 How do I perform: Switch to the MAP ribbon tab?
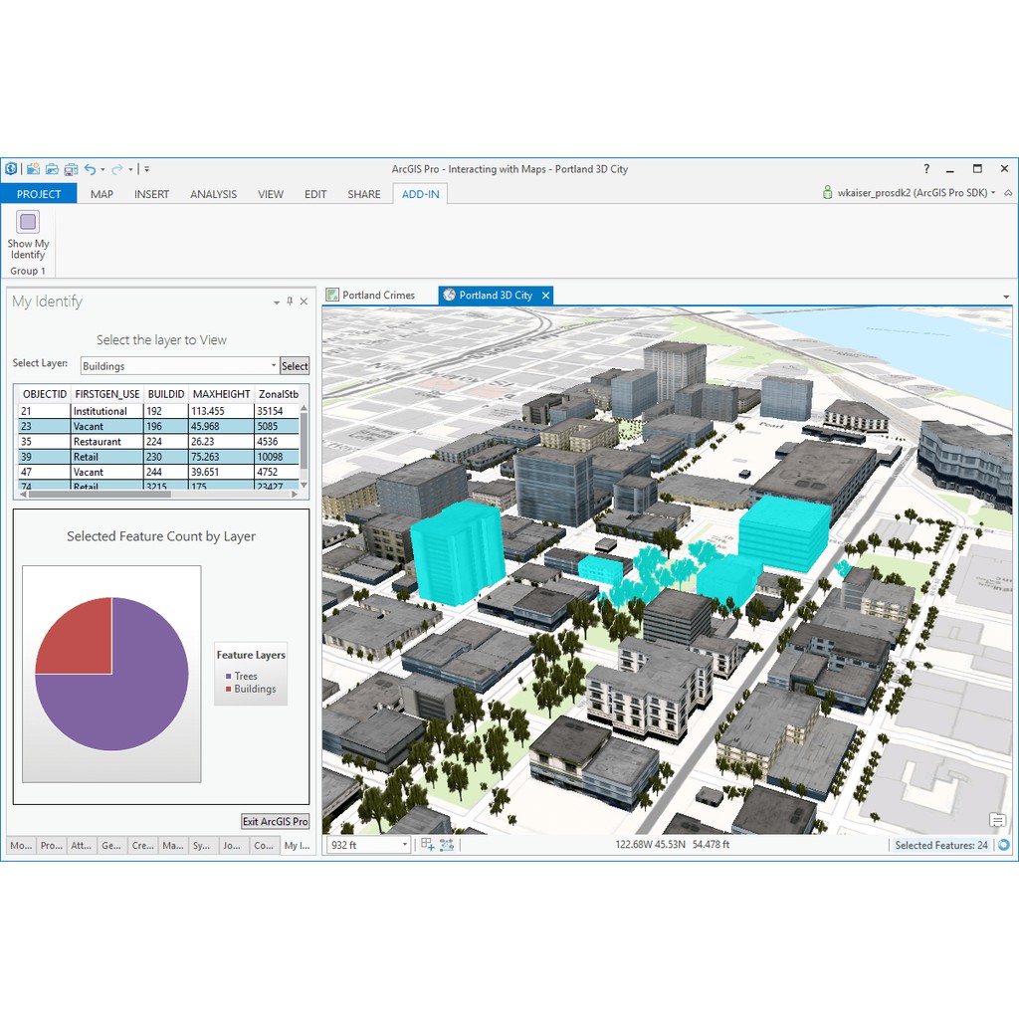[x=102, y=194]
